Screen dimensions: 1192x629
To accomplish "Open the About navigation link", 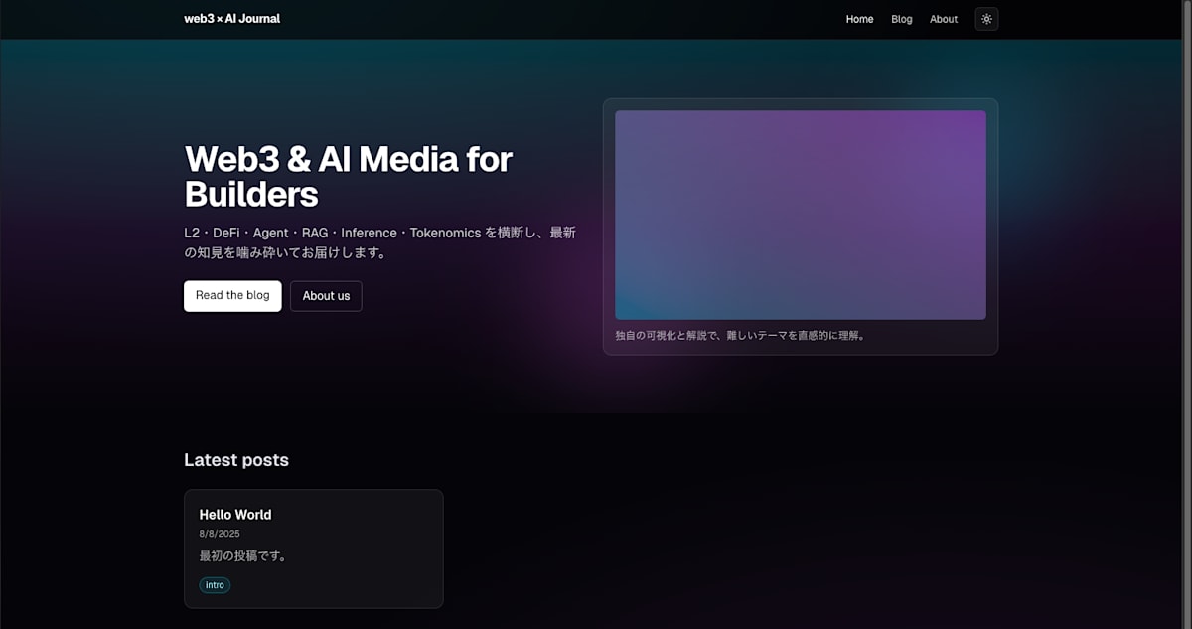I will tap(944, 19).
